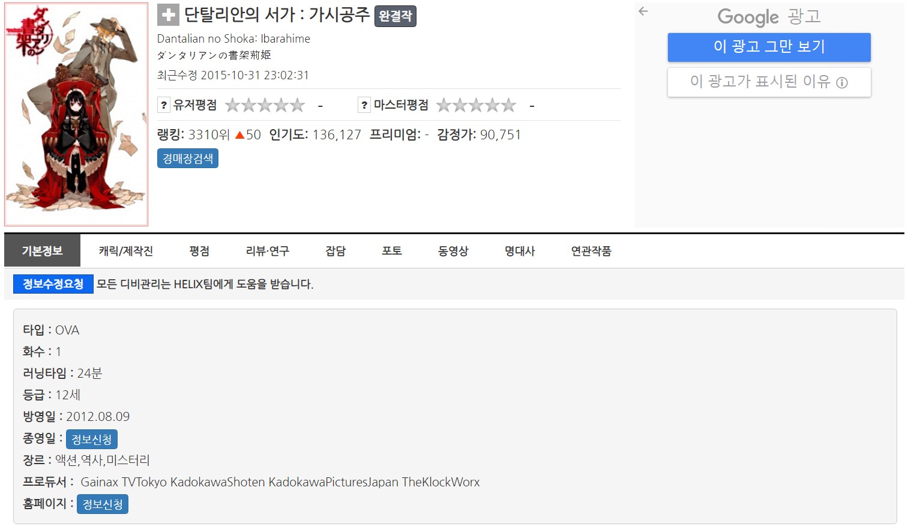
Task: Click the question mark beside 마스터평점
Action: pyautogui.click(x=364, y=105)
